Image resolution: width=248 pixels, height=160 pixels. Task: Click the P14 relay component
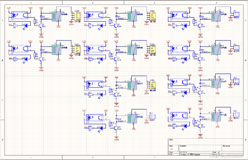(56, 50)
